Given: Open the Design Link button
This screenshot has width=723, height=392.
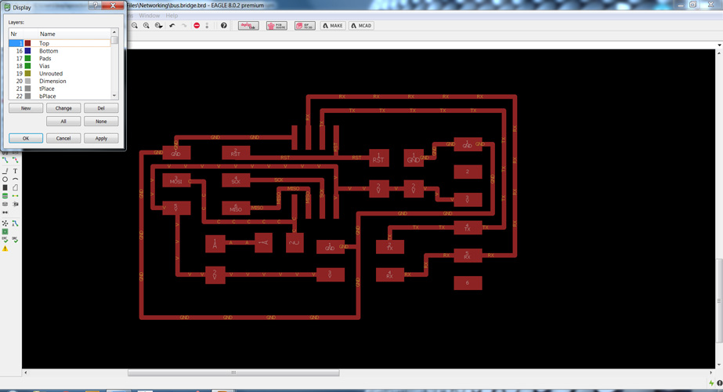Looking at the screenshot, I should pyautogui.click(x=248, y=26).
